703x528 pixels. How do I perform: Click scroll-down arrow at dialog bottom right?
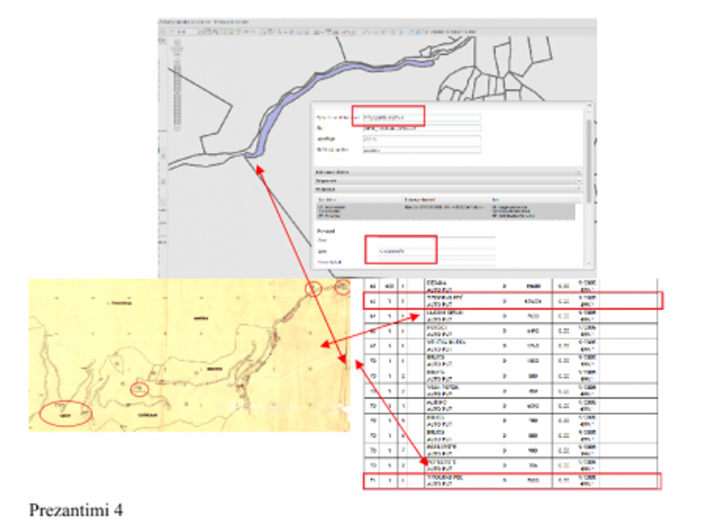click(x=589, y=265)
